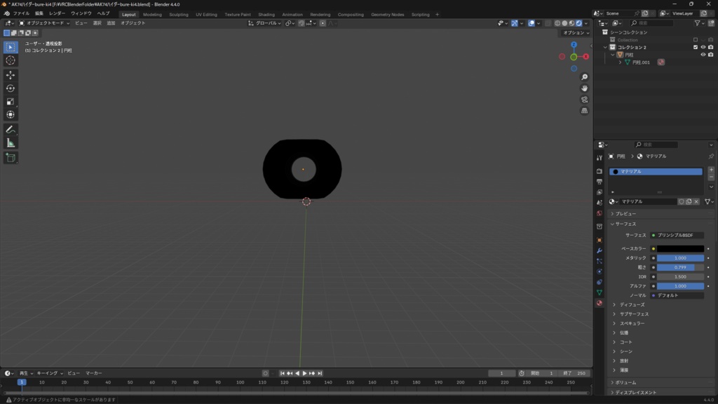Select the Select Box tool
The image size is (718, 404).
point(11,47)
